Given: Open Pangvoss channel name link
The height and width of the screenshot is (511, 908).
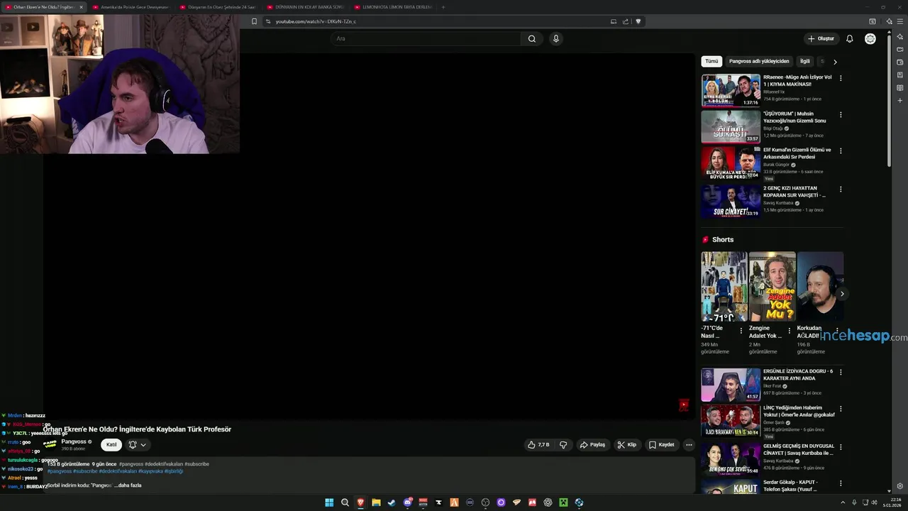Looking at the screenshot, I should [x=74, y=441].
